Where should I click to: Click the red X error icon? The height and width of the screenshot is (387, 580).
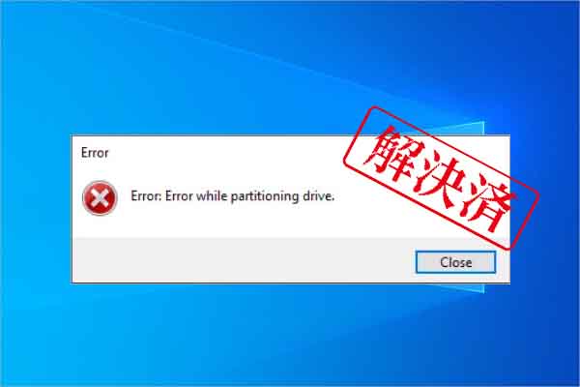pos(100,197)
